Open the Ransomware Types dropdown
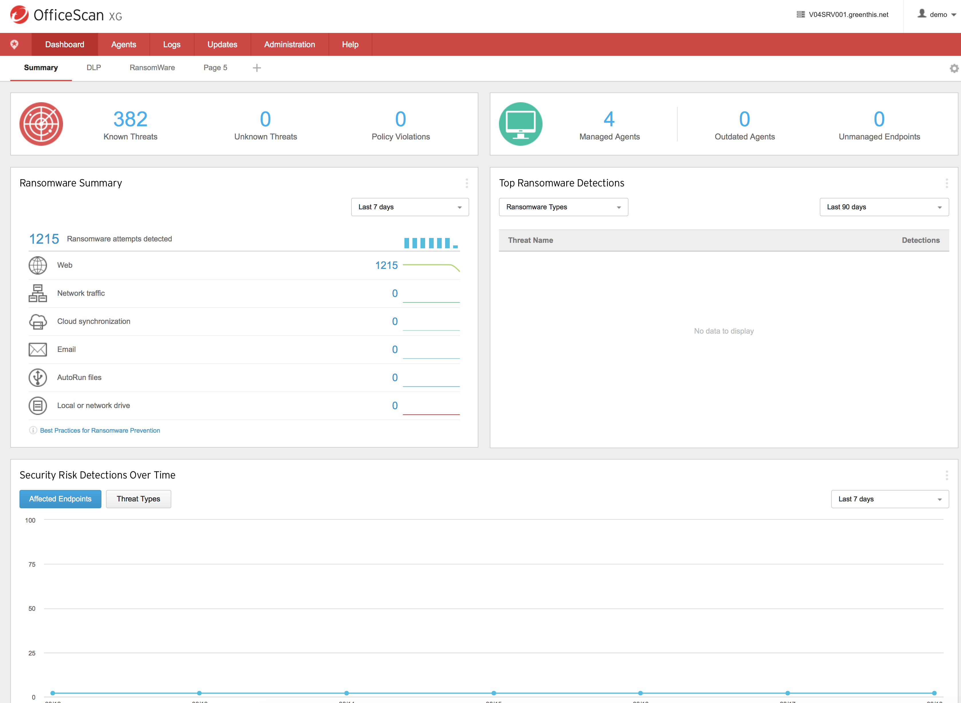961x703 pixels. 563,207
